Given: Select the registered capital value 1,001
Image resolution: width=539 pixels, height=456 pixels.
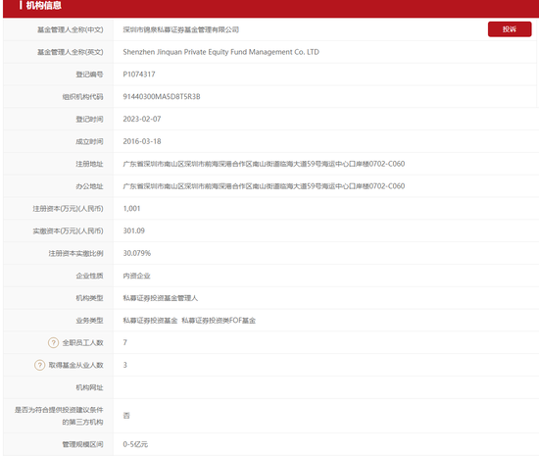Looking at the screenshot, I should tap(131, 209).
